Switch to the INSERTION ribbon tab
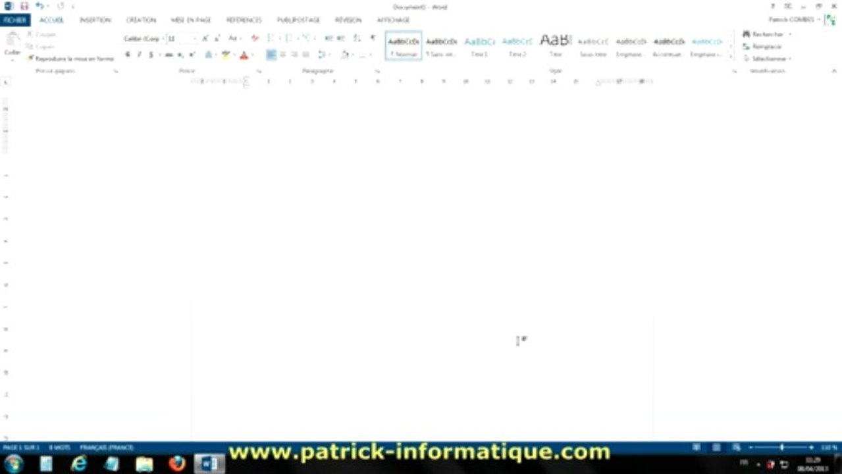Screen dimensions: 842x474 tap(95, 20)
